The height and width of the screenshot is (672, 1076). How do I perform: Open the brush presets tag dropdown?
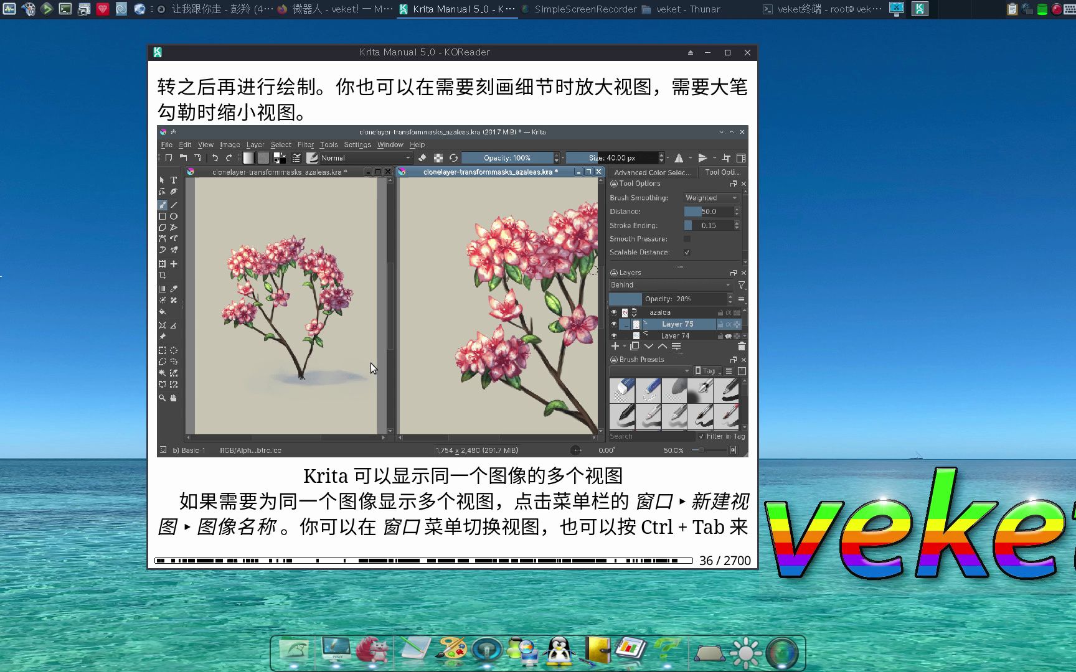tap(650, 371)
